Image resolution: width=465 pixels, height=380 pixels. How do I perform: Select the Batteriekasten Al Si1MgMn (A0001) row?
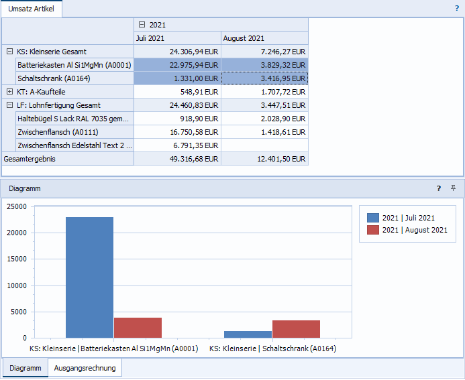[x=74, y=65]
